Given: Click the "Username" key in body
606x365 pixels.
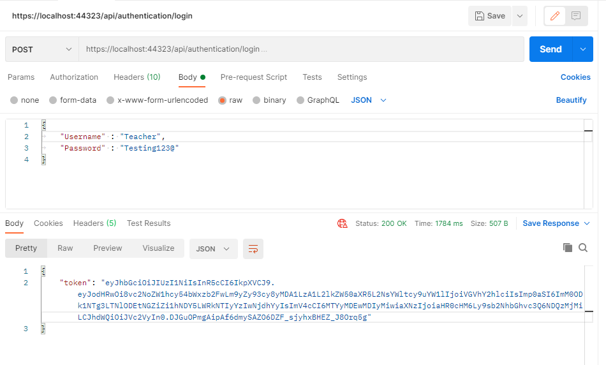Looking at the screenshot, I should coord(83,137).
